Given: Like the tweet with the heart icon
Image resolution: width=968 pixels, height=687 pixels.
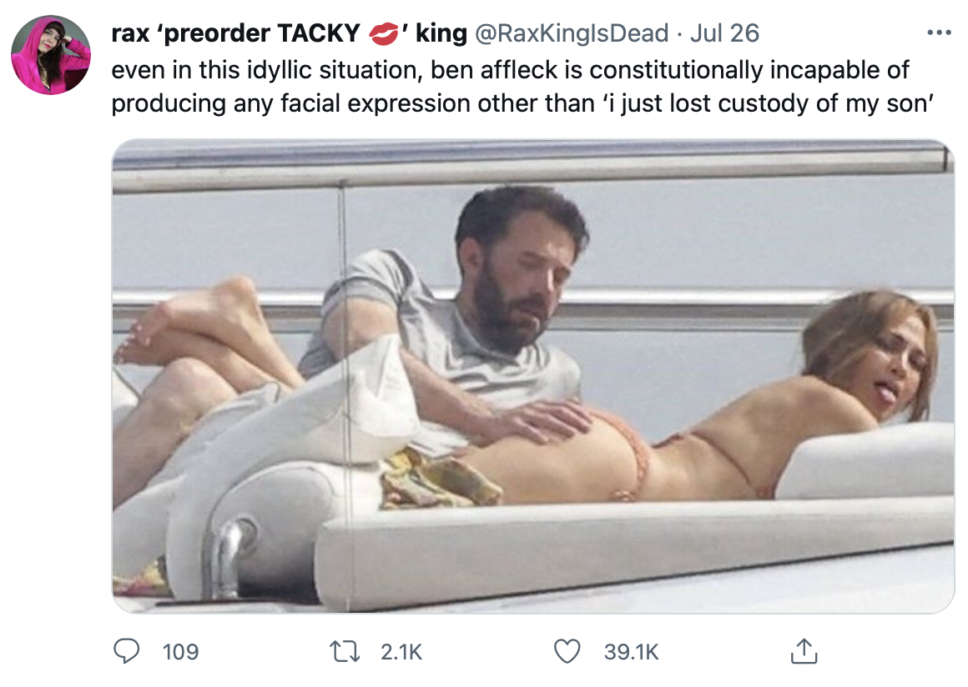Looking at the screenshot, I should (567, 651).
